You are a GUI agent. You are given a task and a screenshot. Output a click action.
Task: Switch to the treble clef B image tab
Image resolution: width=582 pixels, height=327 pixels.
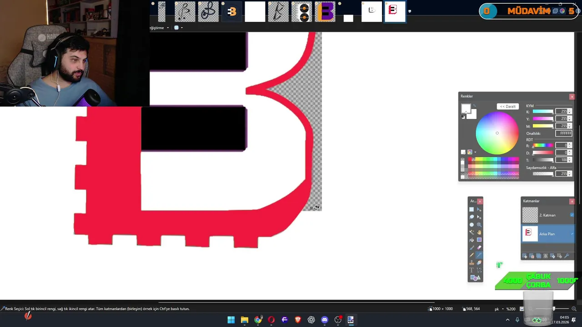[x=208, y=12]
